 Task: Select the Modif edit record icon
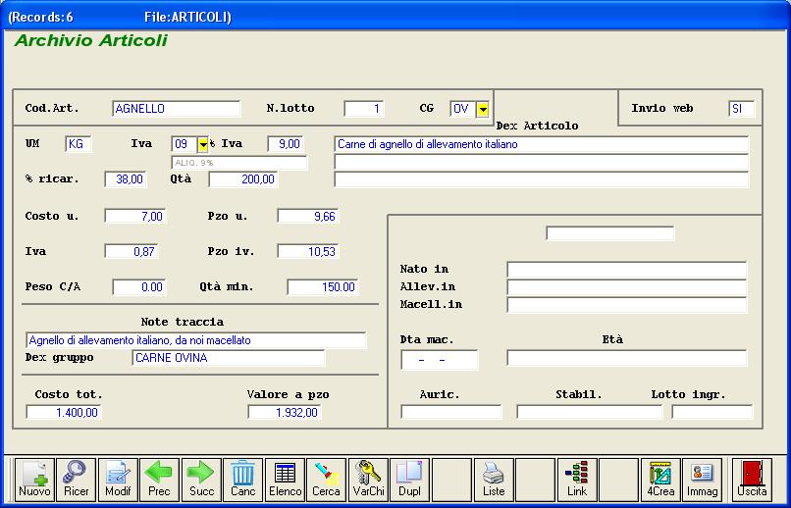coord(118,480)
